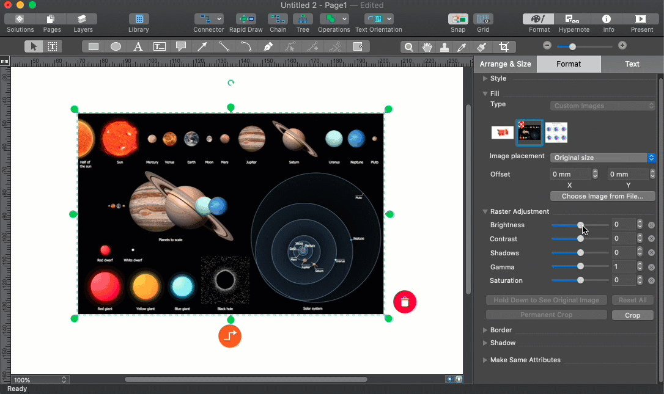
Task: Open the Image placement dropdown
Action: 603,158
